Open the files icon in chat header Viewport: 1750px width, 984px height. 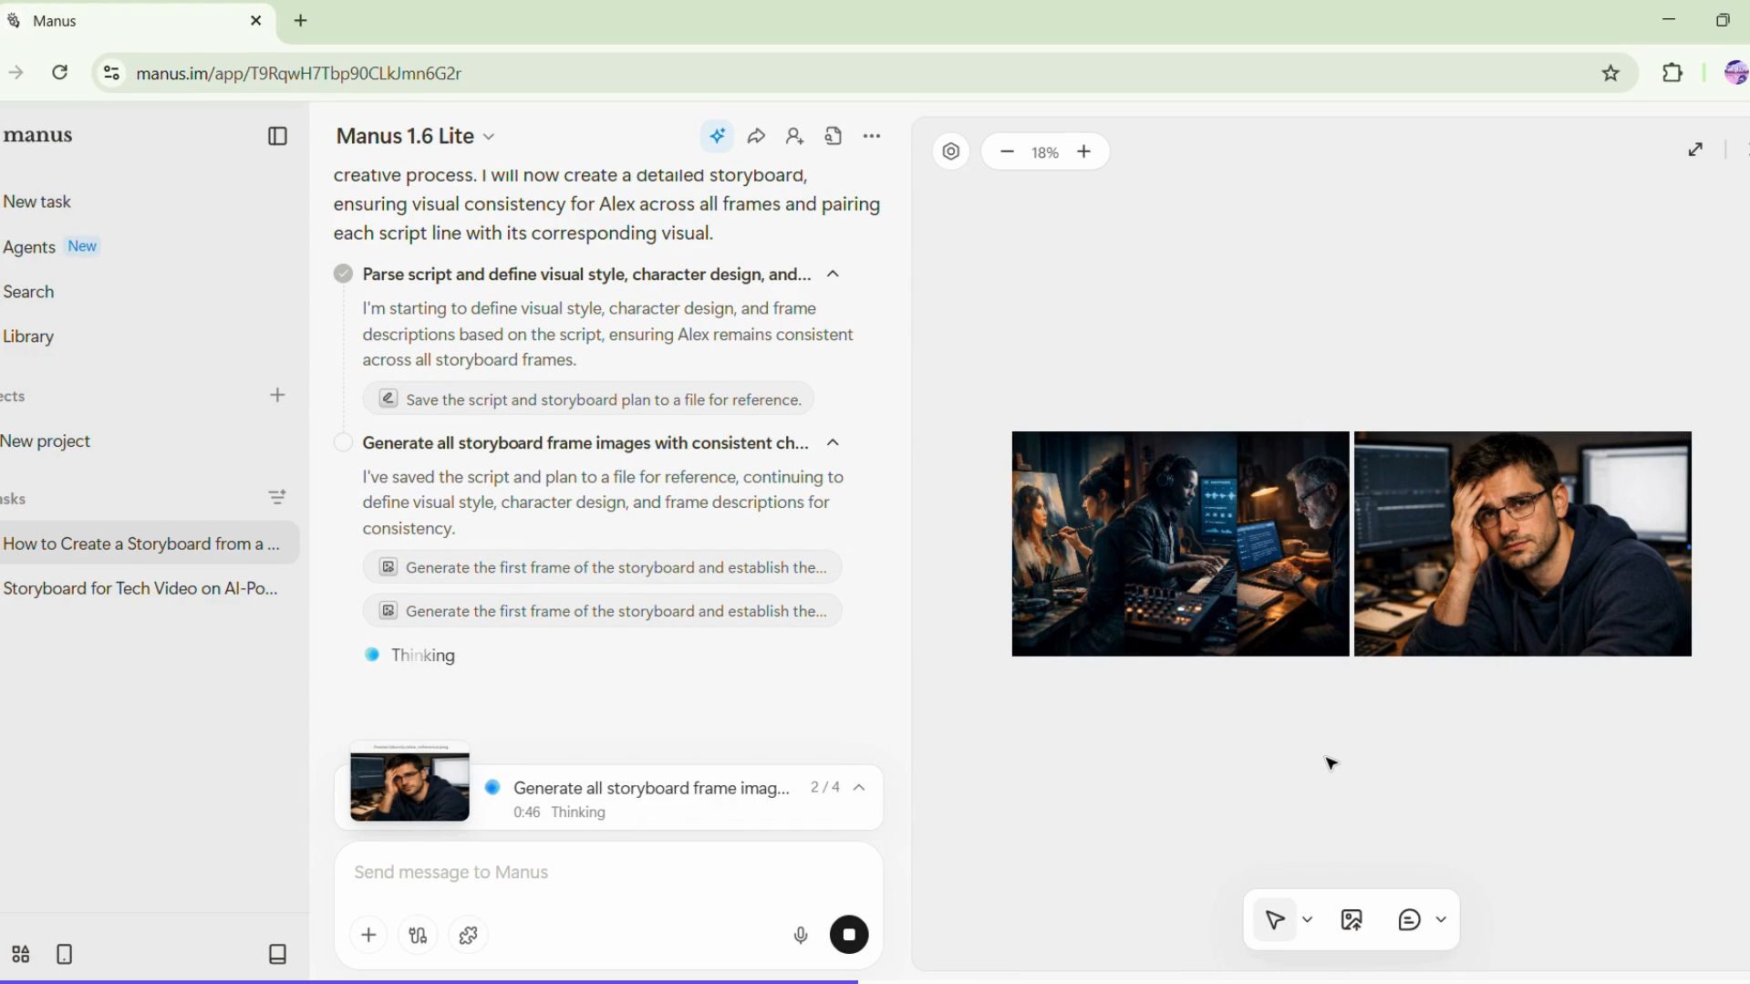[834, 137]
